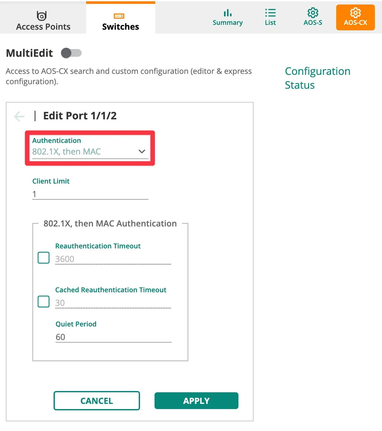Viewport: 382px width, 431px height.
Task: Expand the Authentication dropdown chevron
Action: pos(142,151)
